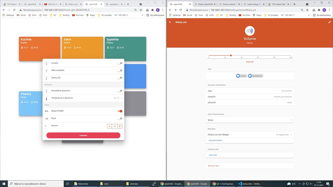
Task: Increase Volume with the plus stepper
Action: [x=120, y=126]
